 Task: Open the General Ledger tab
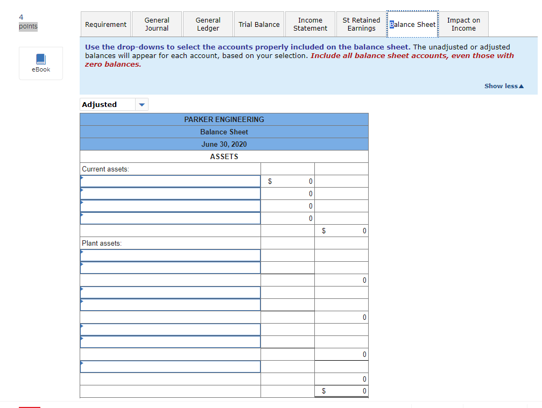coord(208,24)
